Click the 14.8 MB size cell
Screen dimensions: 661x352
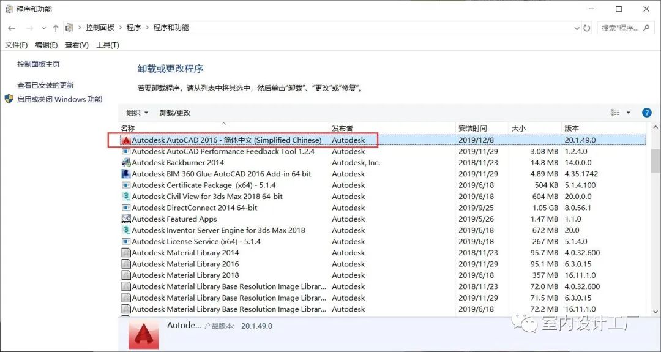(x=544, y=163)
